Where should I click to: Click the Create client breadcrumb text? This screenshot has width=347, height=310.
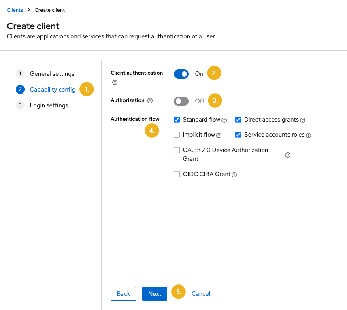[x=49, y=10]
